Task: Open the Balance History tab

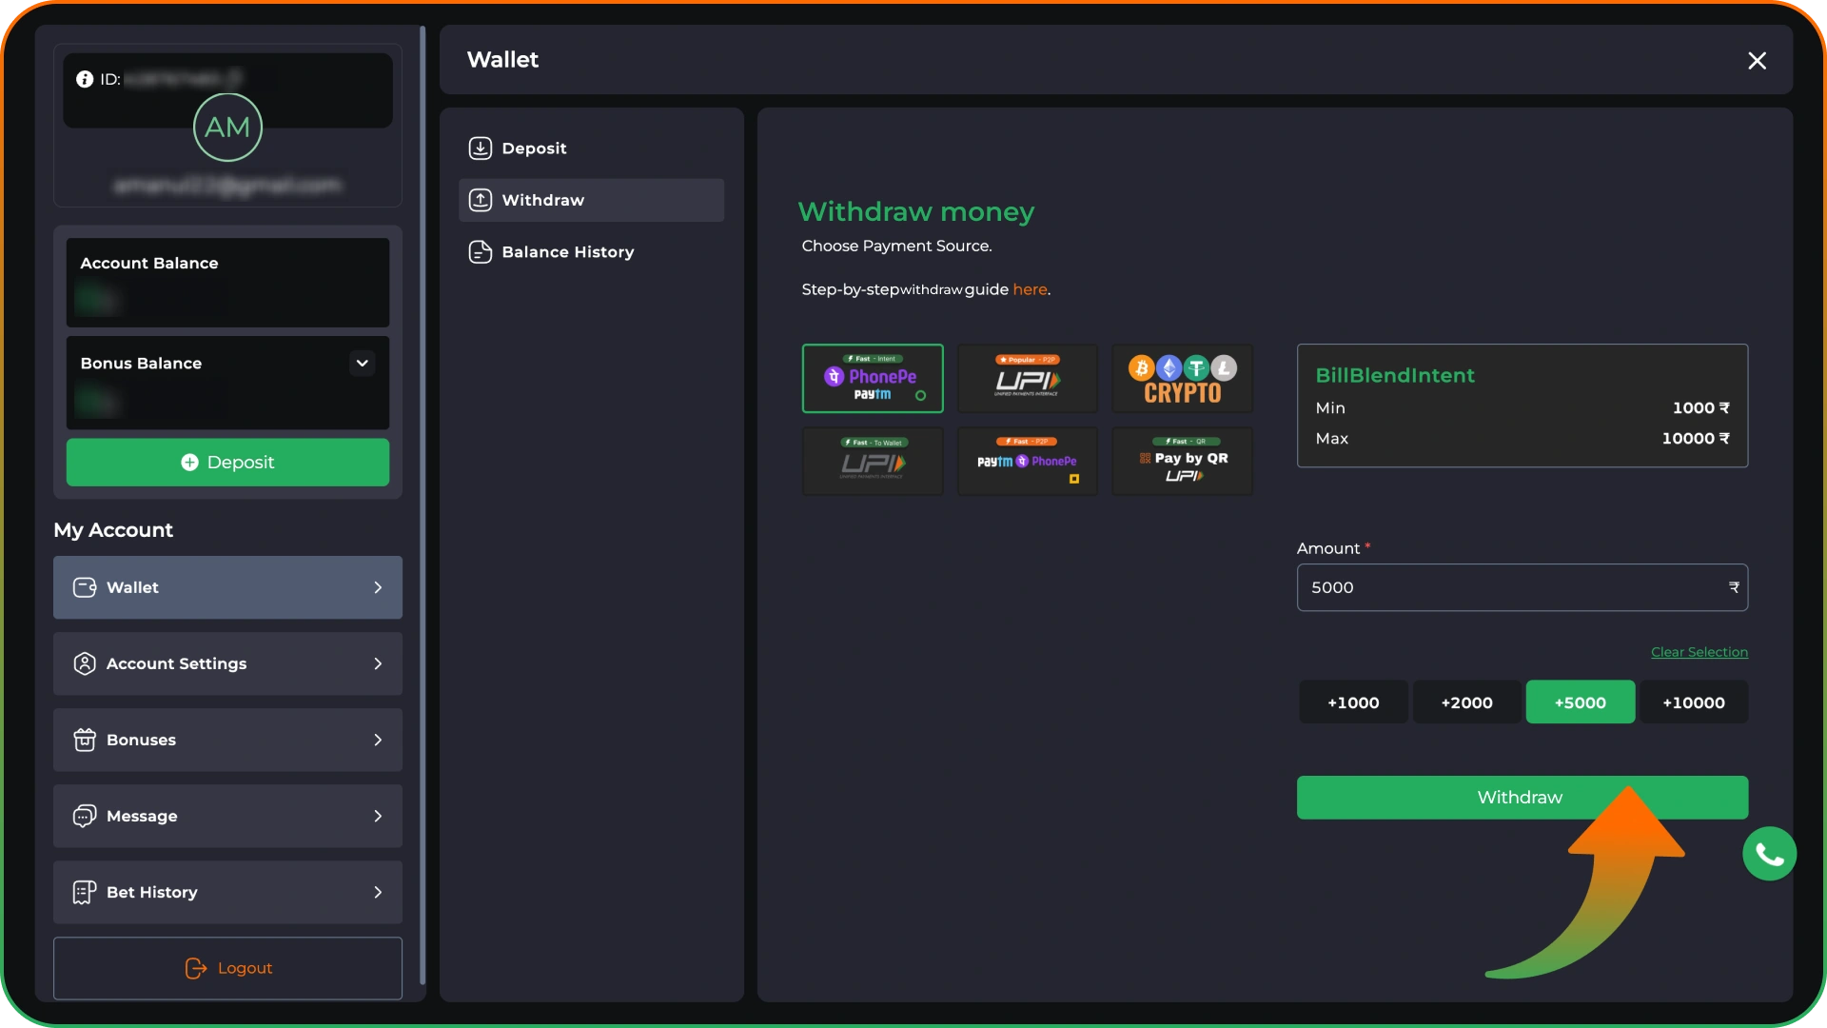Action: pos(591,252)
